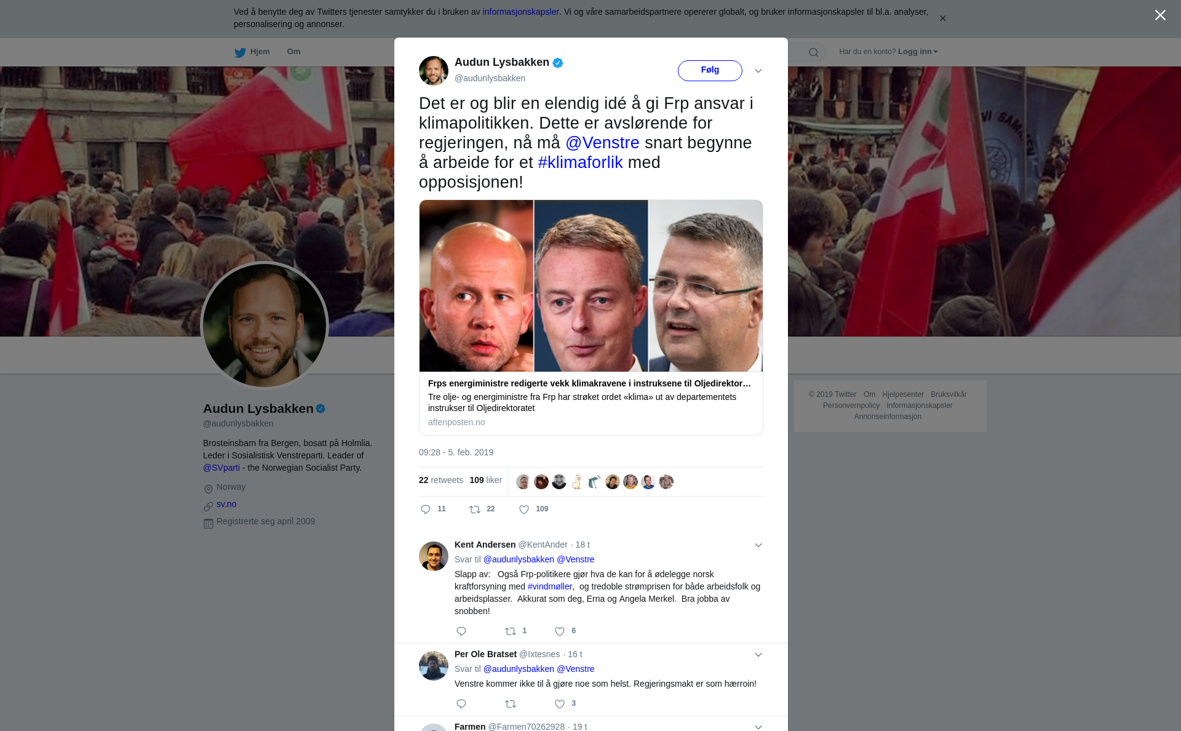
Task: Click the search magnifier icon
Action: coord(814,52)
